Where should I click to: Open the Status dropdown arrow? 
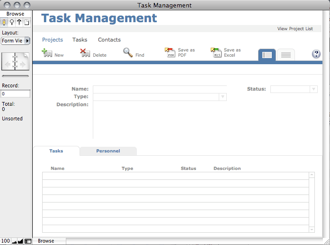pyautogui.click(x=313, y=89)
